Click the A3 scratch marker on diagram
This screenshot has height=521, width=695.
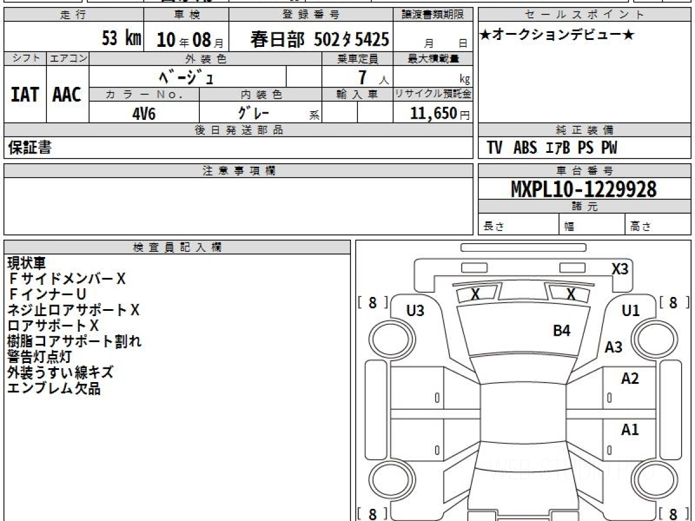pyautogui.click(x=613, y=347)
